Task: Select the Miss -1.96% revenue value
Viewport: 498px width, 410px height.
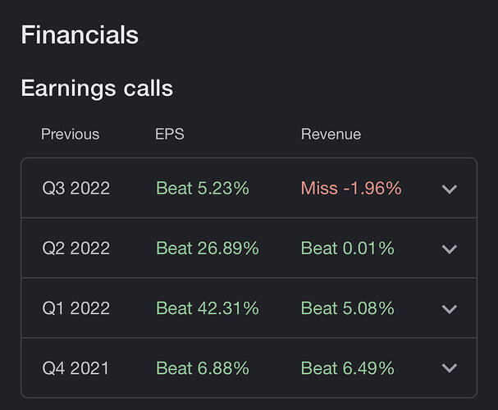Action: 351,188
